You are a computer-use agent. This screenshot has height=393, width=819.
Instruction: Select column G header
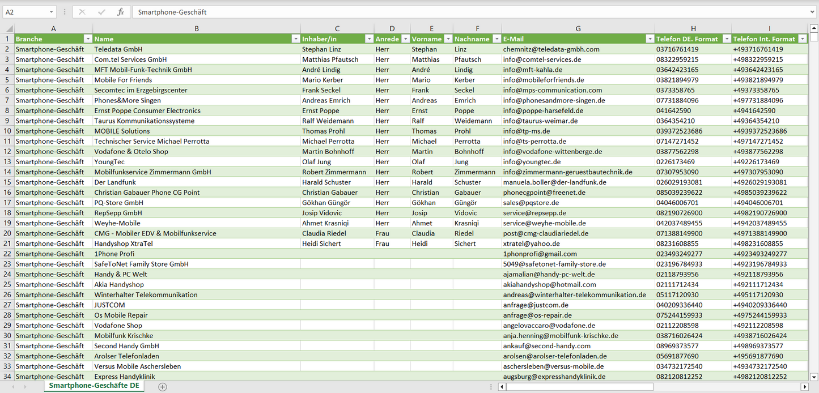coord(578,29)
